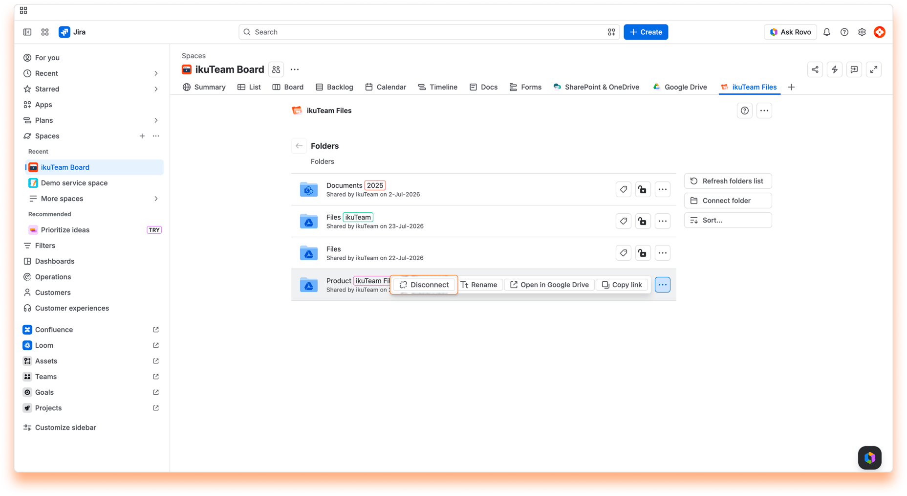This screenshot has height=496, width=907.
Task: Enter full screen with the expand icon
Action: tap(874, 69)
